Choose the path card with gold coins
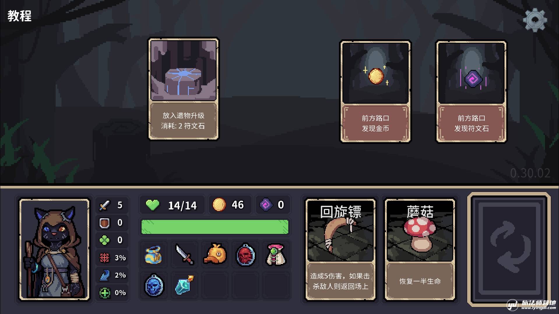Screen dimensions: 559x314 (375, 91)
